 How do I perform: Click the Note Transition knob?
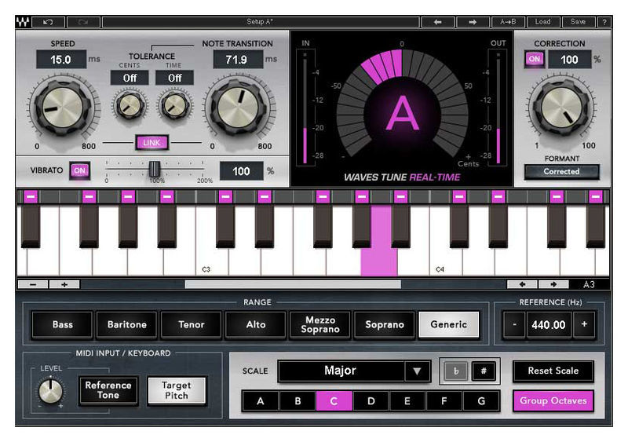tap(239, 108)
